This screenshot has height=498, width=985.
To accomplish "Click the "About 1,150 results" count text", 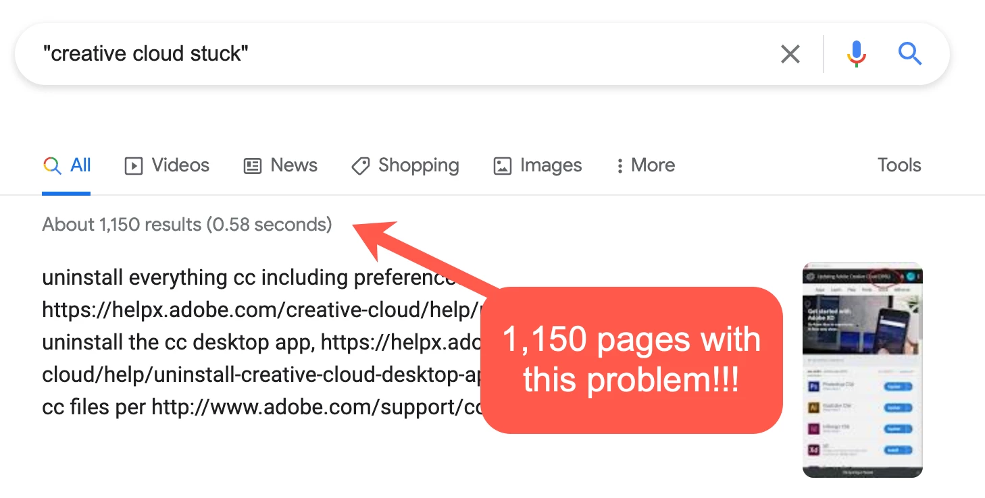I will pos(187,225).
